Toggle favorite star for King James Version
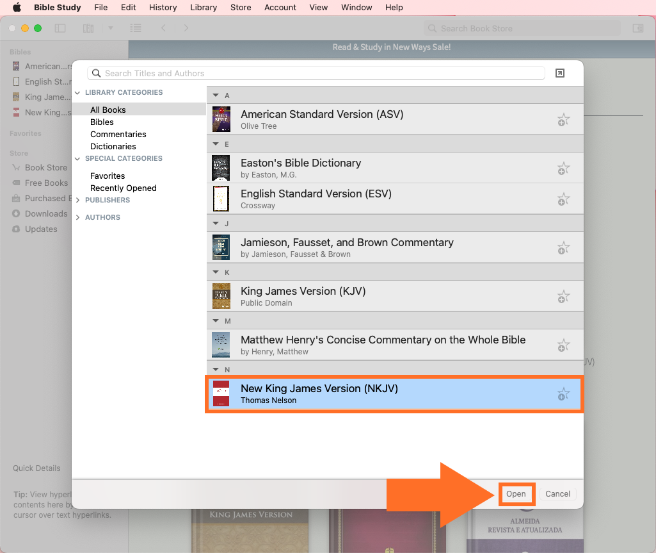This screenshot has height=553, width=656. coord(563,297)
